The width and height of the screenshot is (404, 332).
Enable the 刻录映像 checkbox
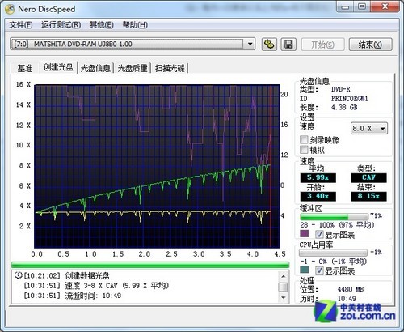[x=304, y=139]
